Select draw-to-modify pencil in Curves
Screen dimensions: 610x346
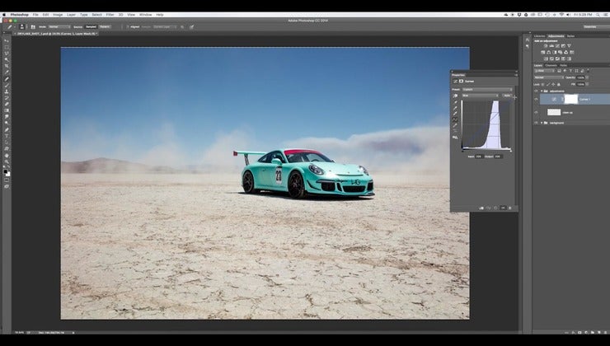point(455,125)
